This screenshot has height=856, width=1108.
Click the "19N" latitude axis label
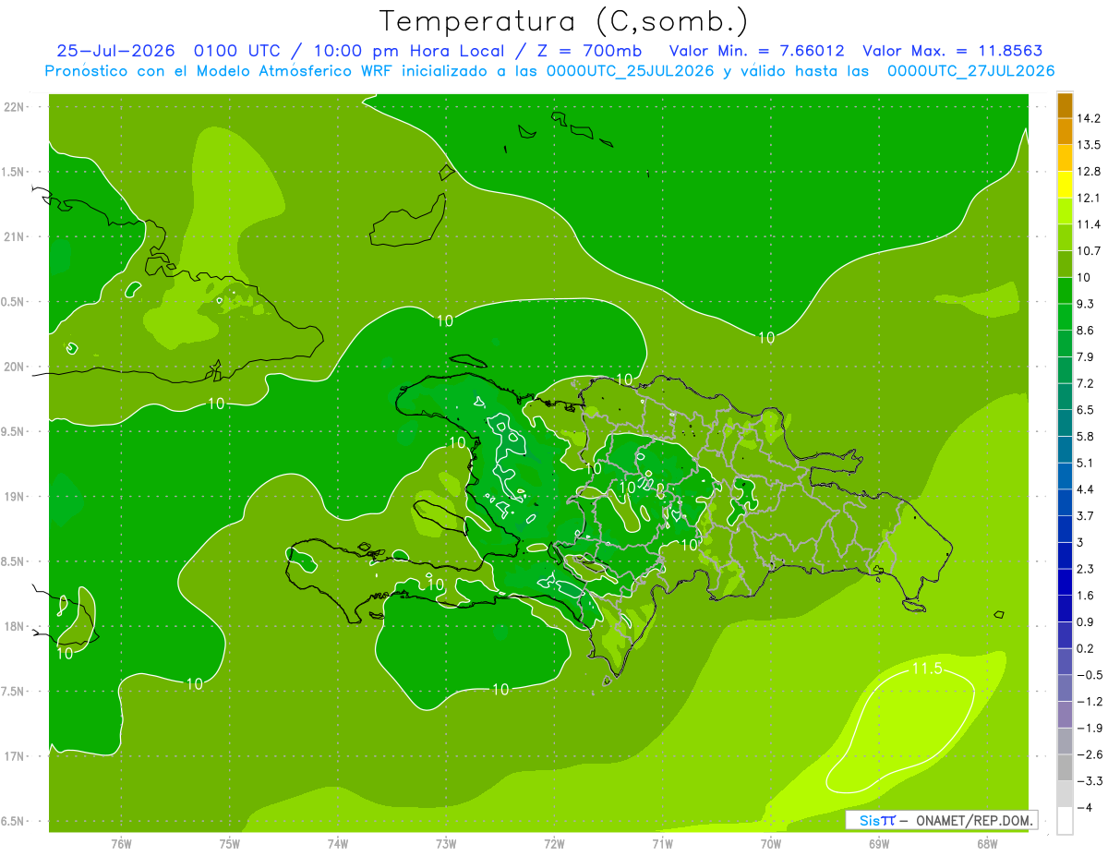tap(15, 497)
